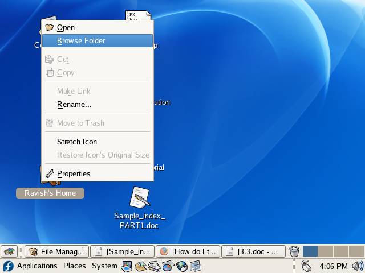Expand the Places menu
Image resolution: width=365 pixels, height=273 pixels.
point(74,266)
